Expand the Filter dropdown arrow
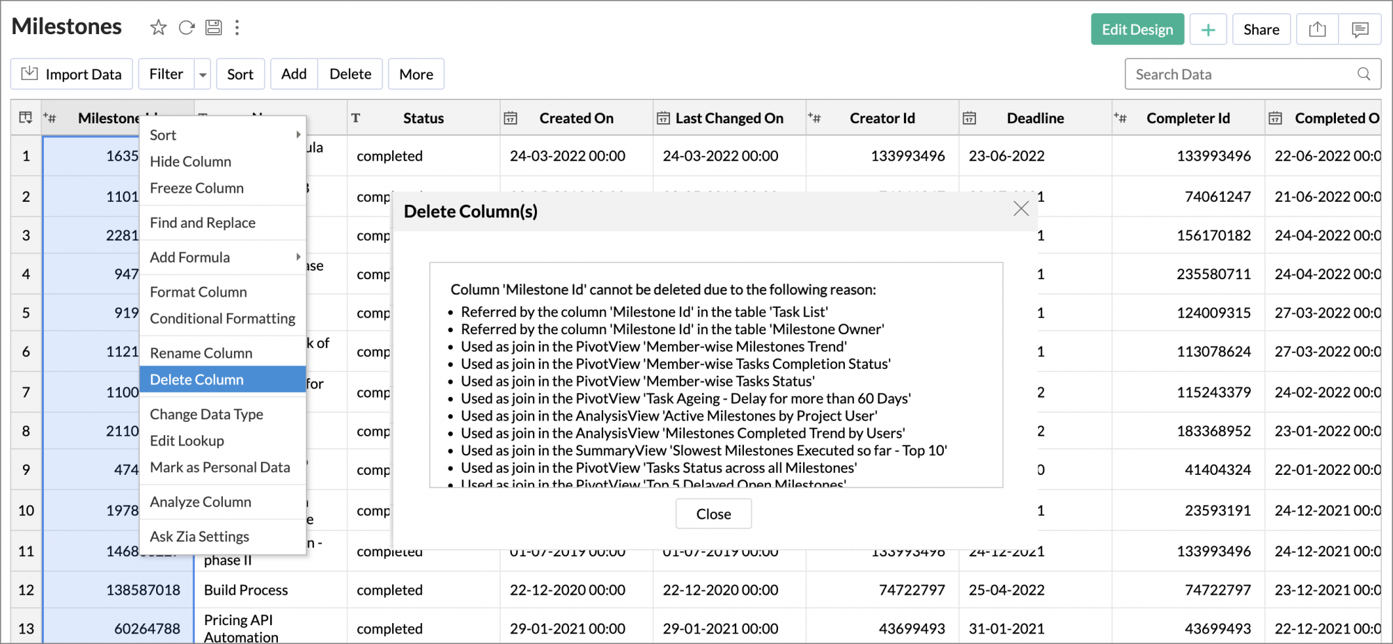Screen dimensions: 1393x644 [202, 74]
